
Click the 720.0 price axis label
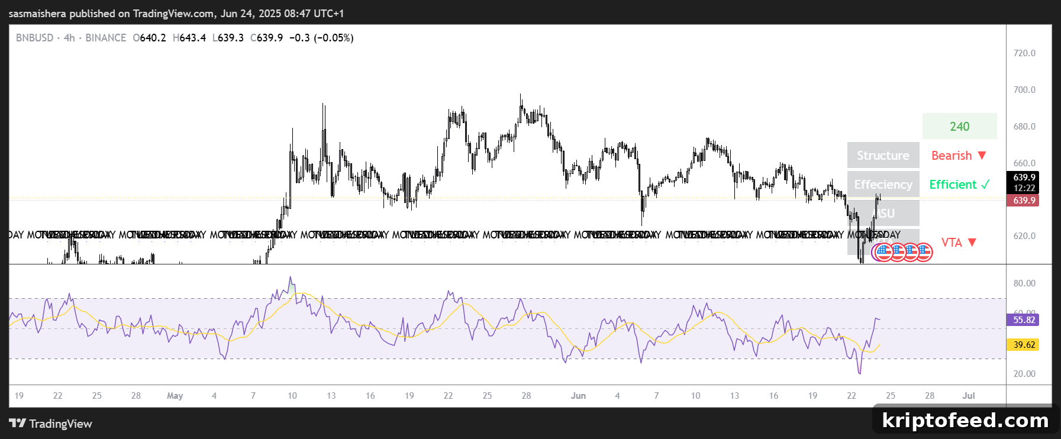(1024, 53)
